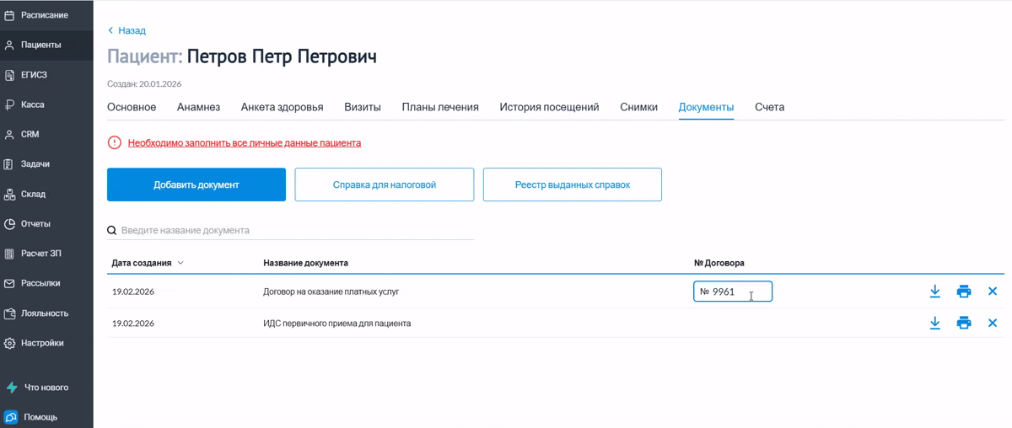The height and width of the screenshot is (428, 1012).
Task: Open Отчеты label in sidebar
Action: pyautogui.click(x=36, y=224)
